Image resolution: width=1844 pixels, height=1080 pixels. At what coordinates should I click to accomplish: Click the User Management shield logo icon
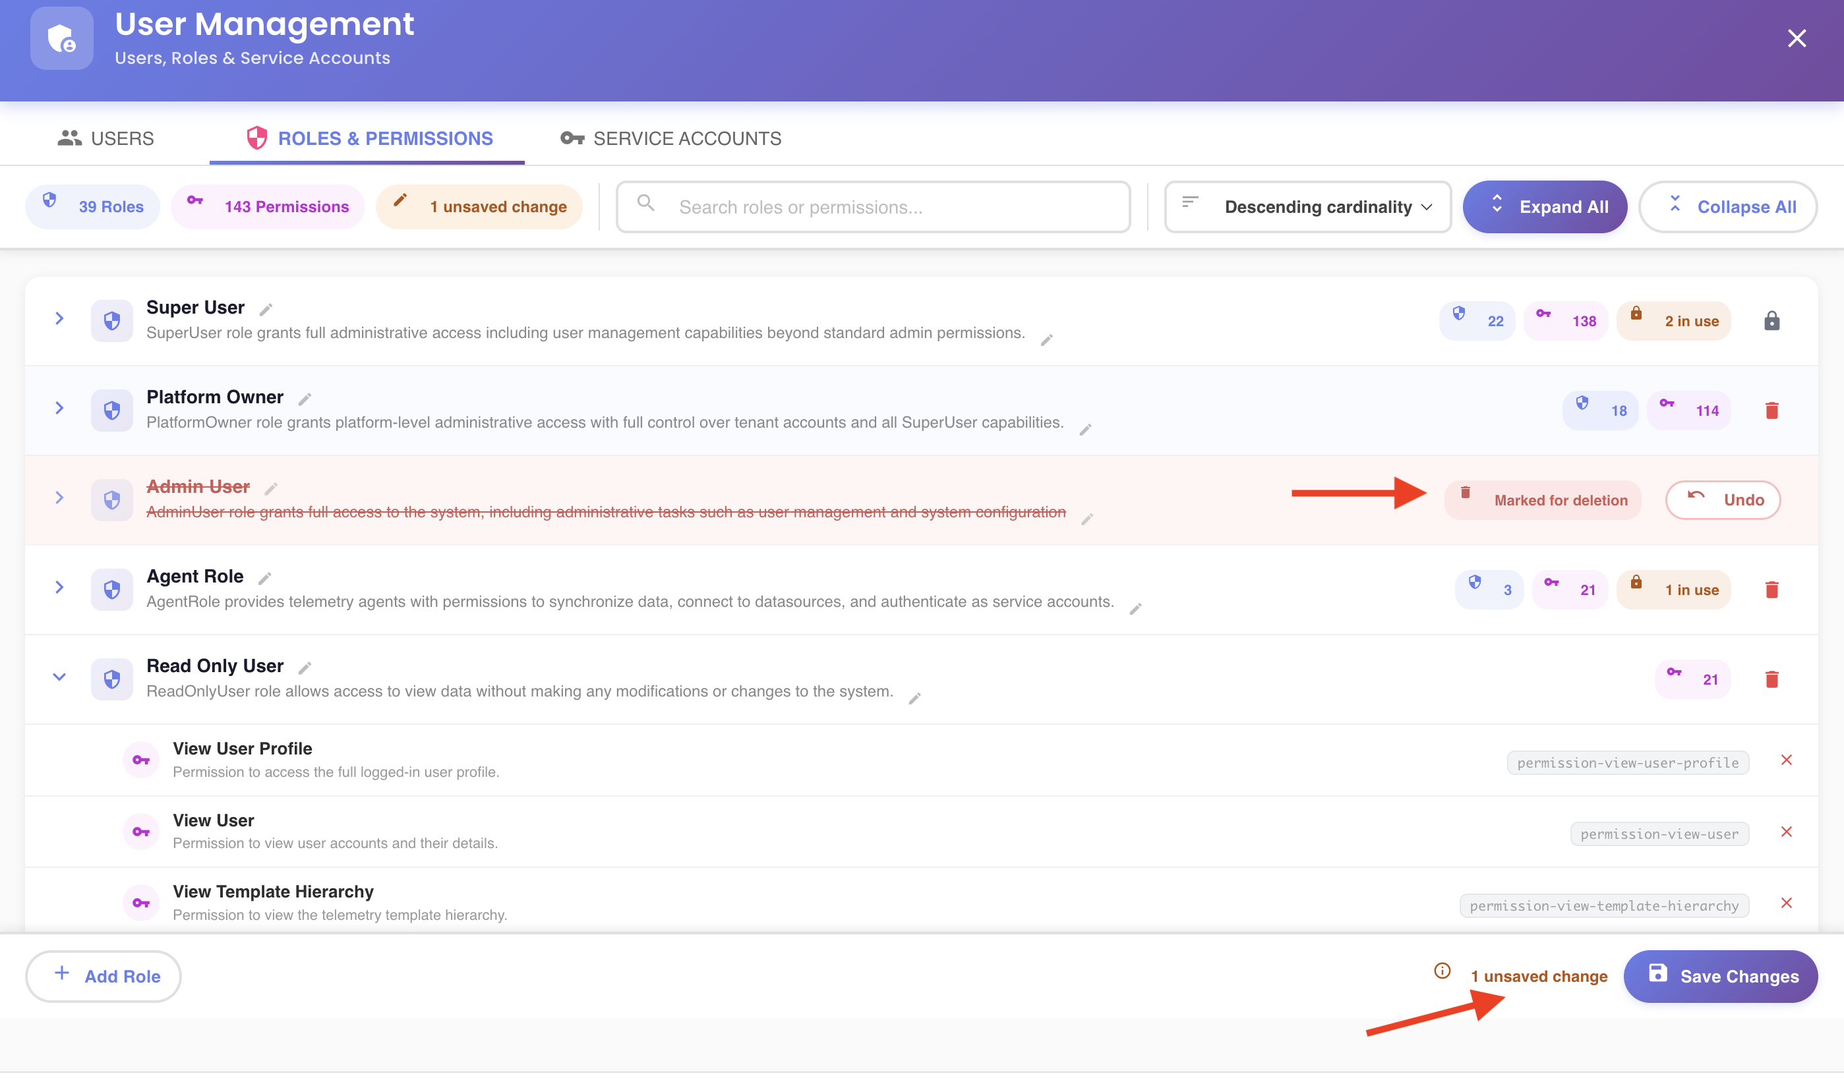click(61, 38)
